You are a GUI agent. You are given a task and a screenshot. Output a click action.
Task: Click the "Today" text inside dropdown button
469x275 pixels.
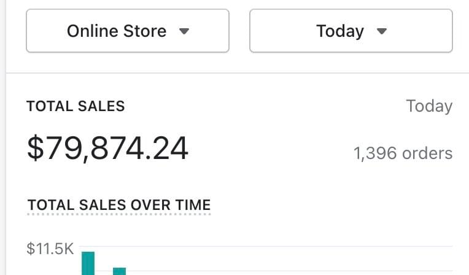pos(340,31)
